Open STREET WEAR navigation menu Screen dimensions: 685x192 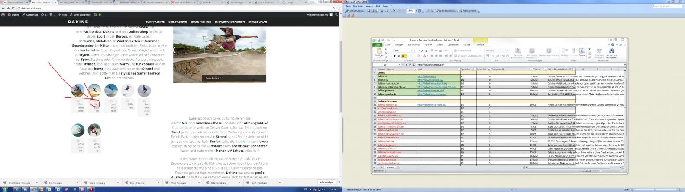coord(258,22)
